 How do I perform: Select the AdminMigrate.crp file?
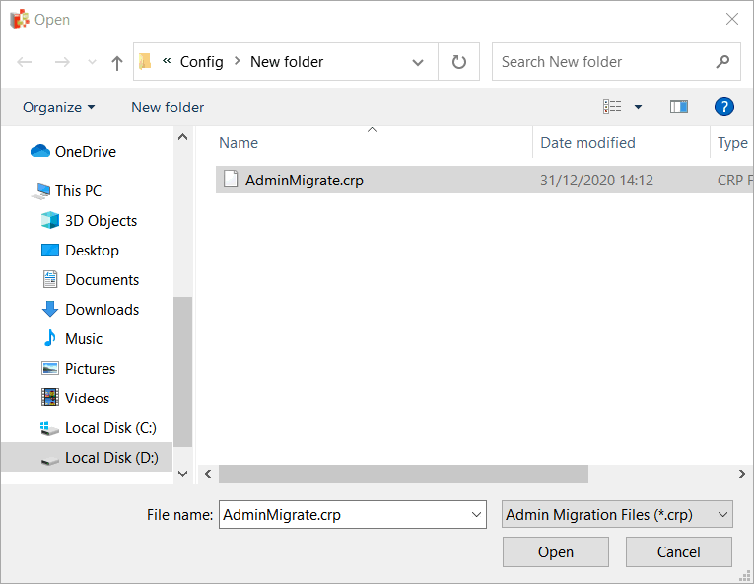(x=304, y=181)
